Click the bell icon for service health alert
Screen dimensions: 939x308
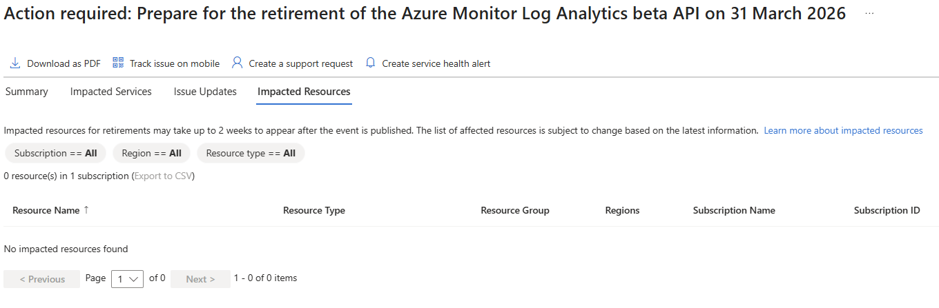tap(371, 63)
